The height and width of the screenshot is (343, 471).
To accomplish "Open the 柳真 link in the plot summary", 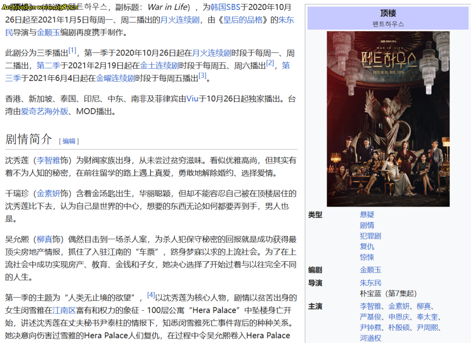I will [x=44, y=239].
